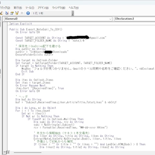Open the Properties Window icon
Image resolution: width=155 pixels, height=155 pixels.
pyautogui.click(x=12, y=13)
